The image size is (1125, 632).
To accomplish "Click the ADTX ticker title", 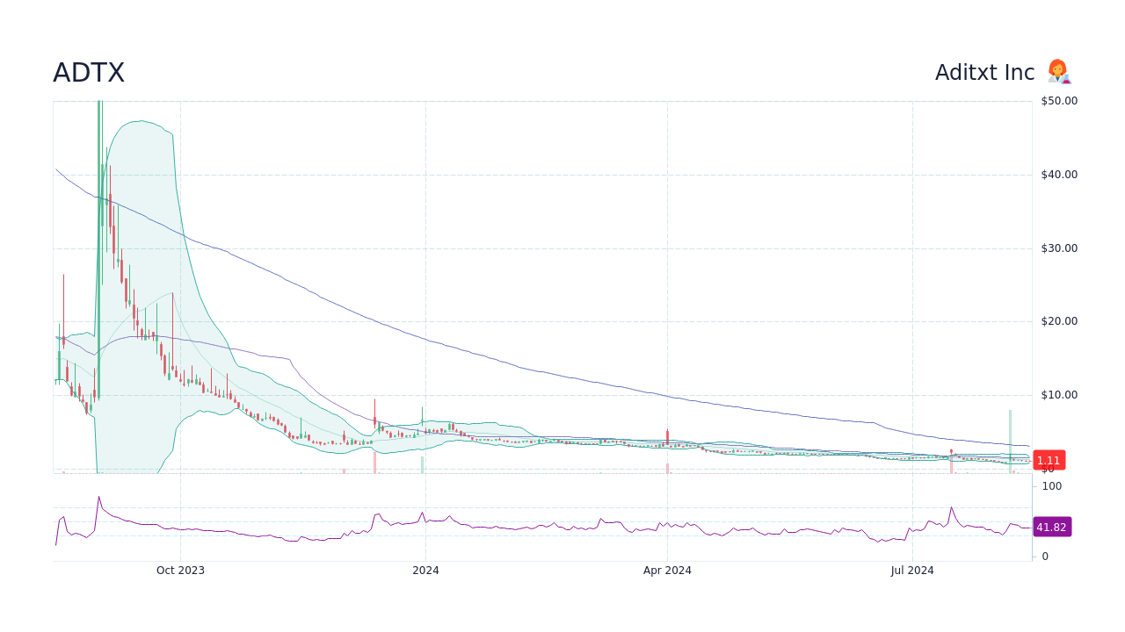I will pyautogui.click(x=89, y=73).
